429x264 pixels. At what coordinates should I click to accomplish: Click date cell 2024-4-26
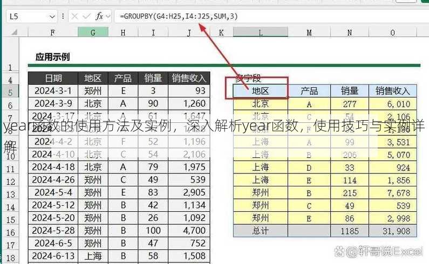[53, 180]
